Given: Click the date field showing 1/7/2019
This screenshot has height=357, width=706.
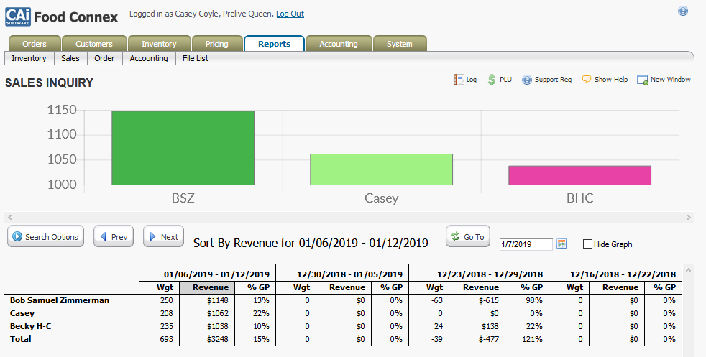Looking at the screenshot, I should [x=526, y=244].
